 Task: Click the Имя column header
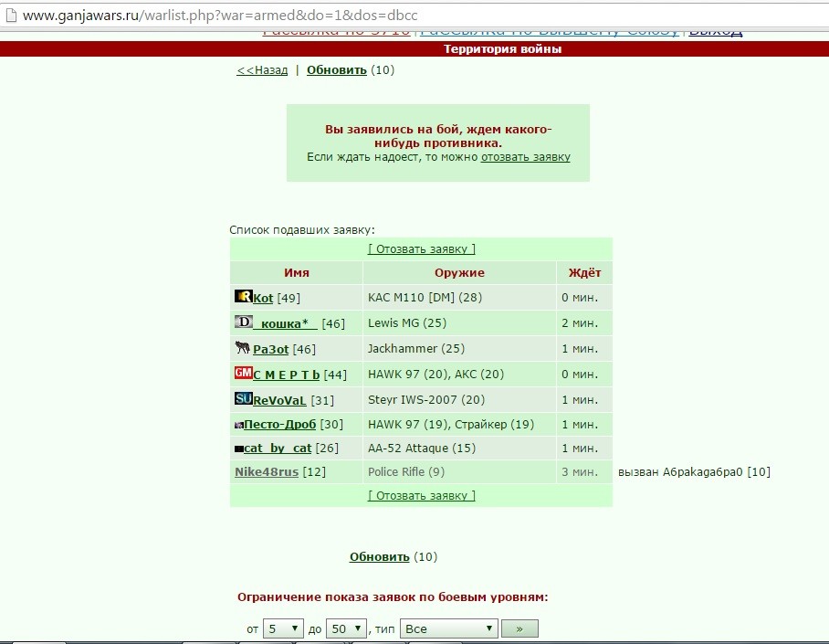297,272
